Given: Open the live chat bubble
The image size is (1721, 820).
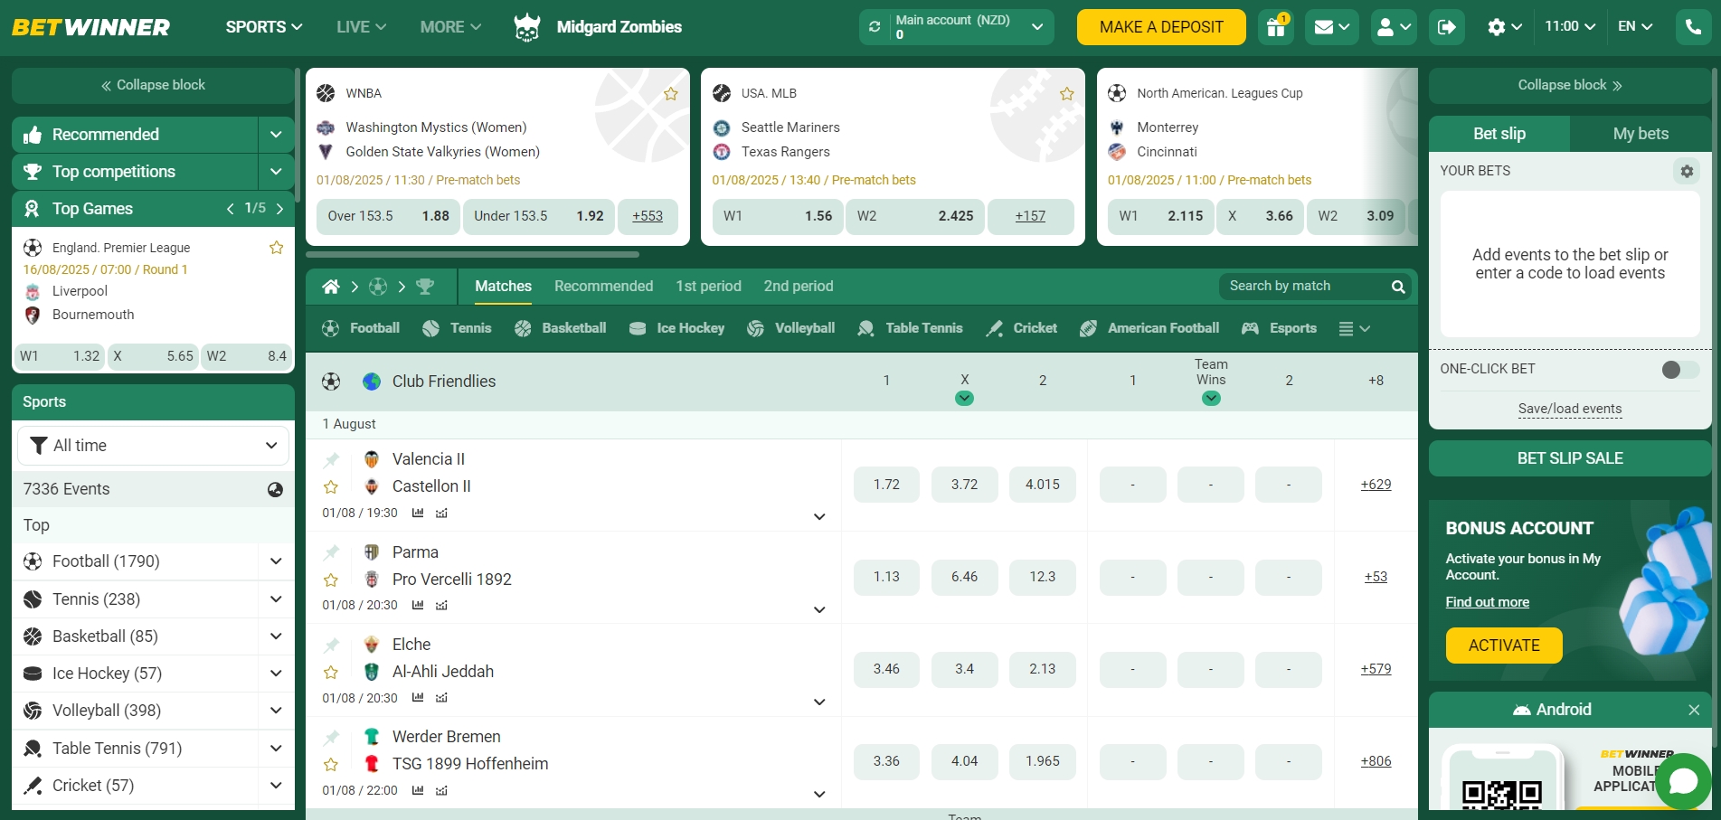Looking at the screenshot, I should [1683, 780].
